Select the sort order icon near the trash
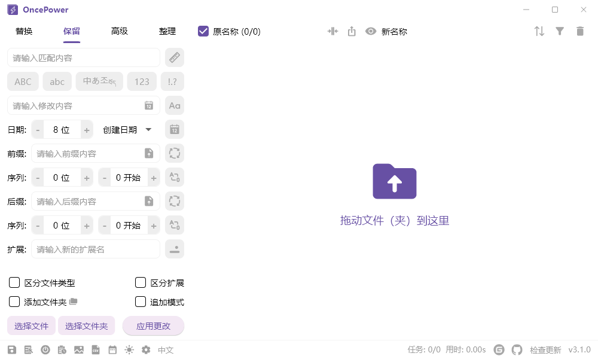The height and width of the screenshot is (359, 598). (539, 31)
